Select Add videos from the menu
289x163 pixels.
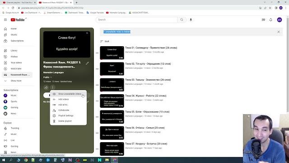[68, 100]
